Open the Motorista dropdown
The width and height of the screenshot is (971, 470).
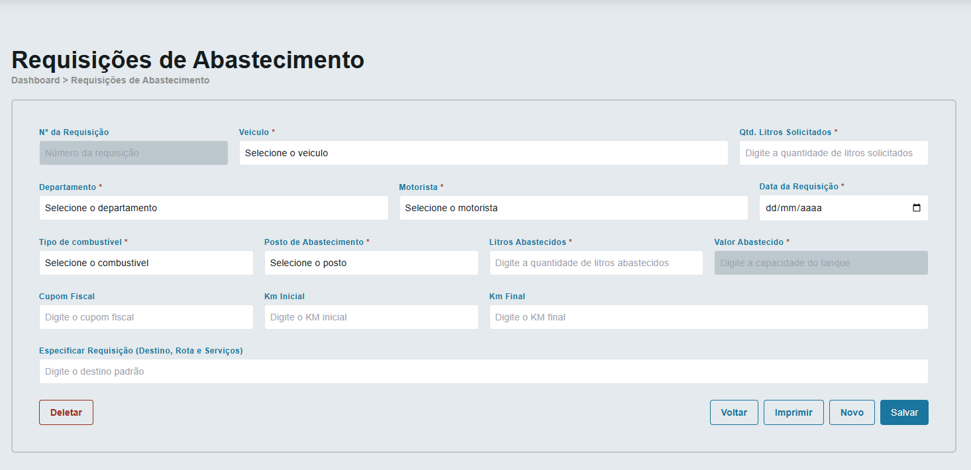click(x=573, y=208)
